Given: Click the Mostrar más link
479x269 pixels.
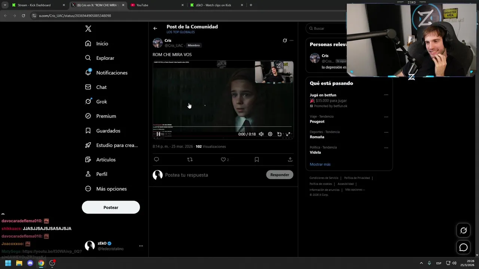Looking at the screenshot, I should pos(320,164).
